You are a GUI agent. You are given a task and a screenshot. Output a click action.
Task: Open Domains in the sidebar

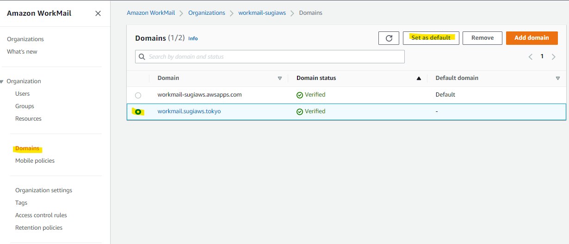[x=27, y=148]
